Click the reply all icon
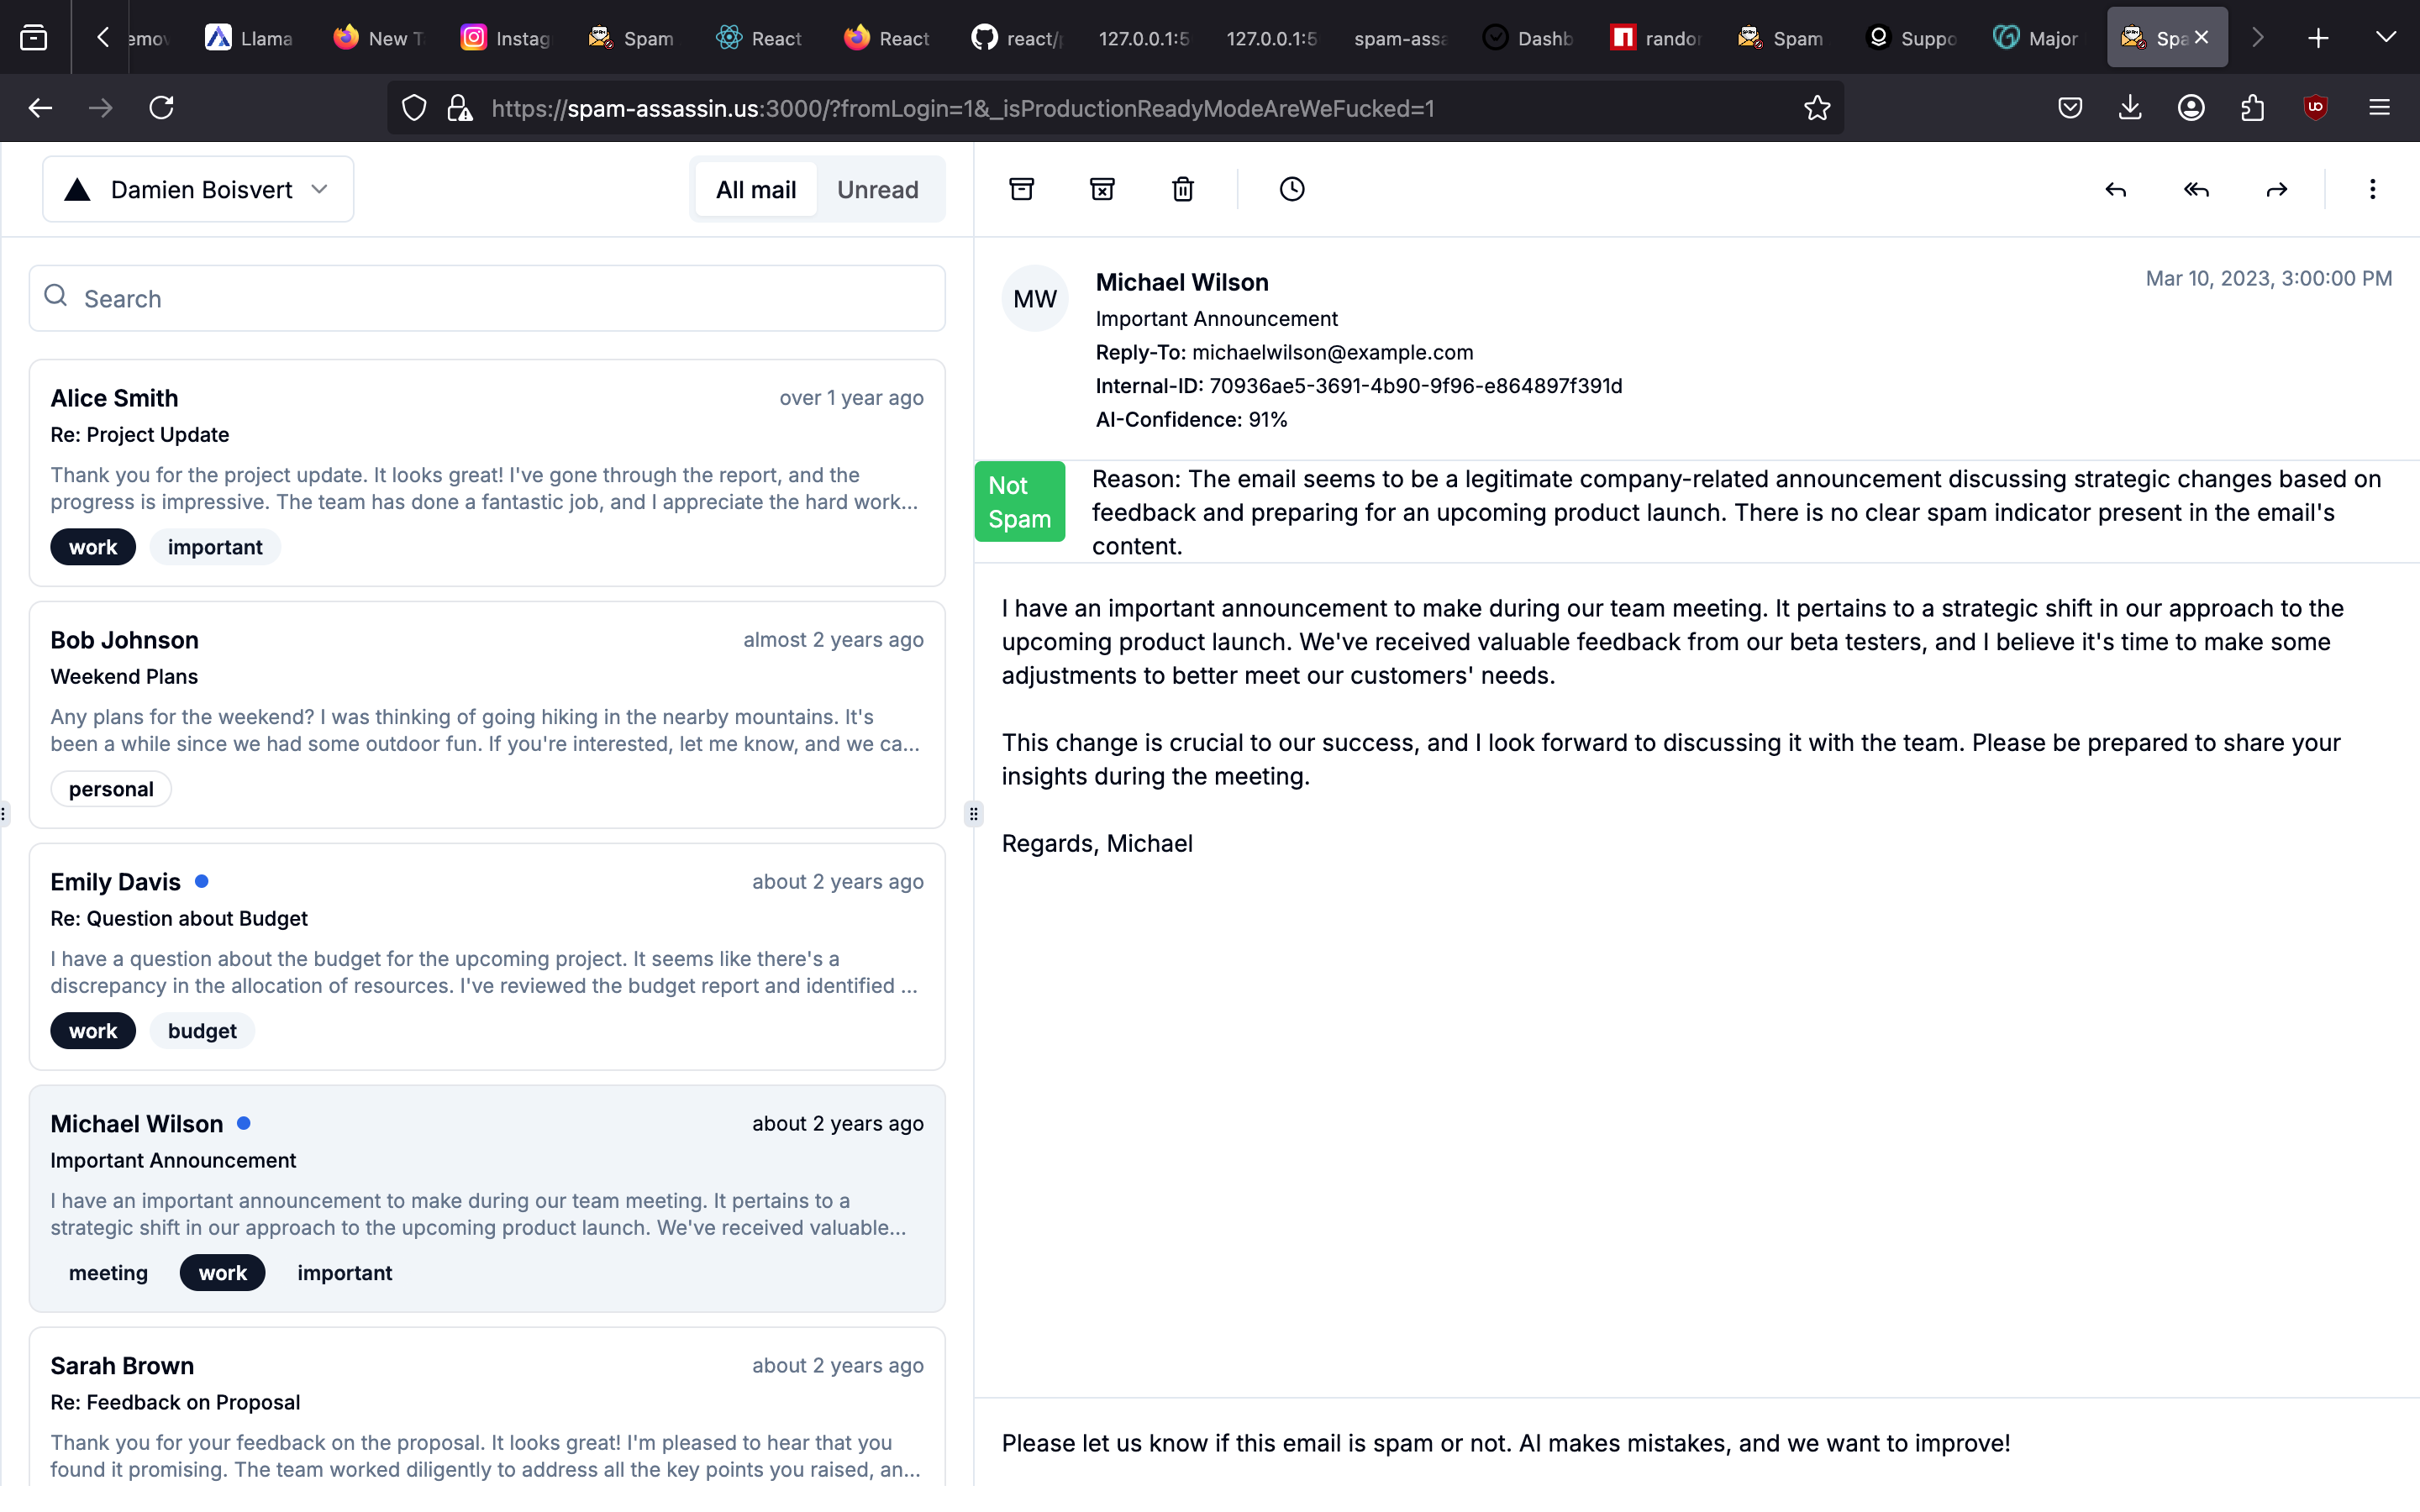Viewport: 2420px width, 1512px height. coord(2196,189)
